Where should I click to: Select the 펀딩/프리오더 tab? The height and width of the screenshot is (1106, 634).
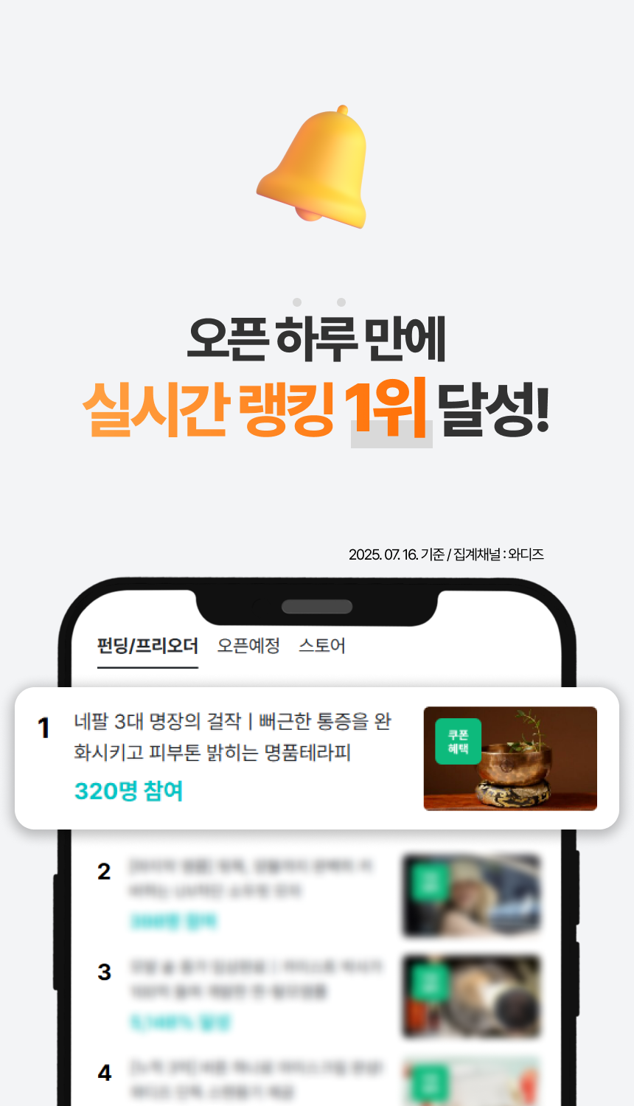pos(147,646)
